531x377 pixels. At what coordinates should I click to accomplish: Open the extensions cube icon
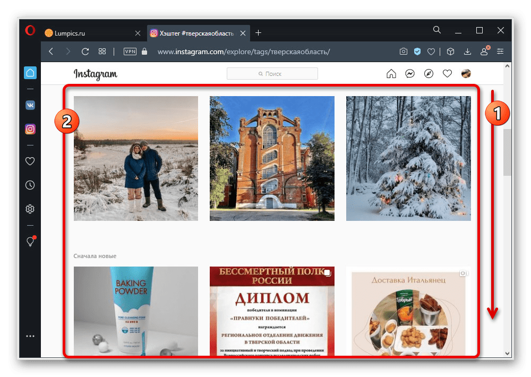pos(450,52)
